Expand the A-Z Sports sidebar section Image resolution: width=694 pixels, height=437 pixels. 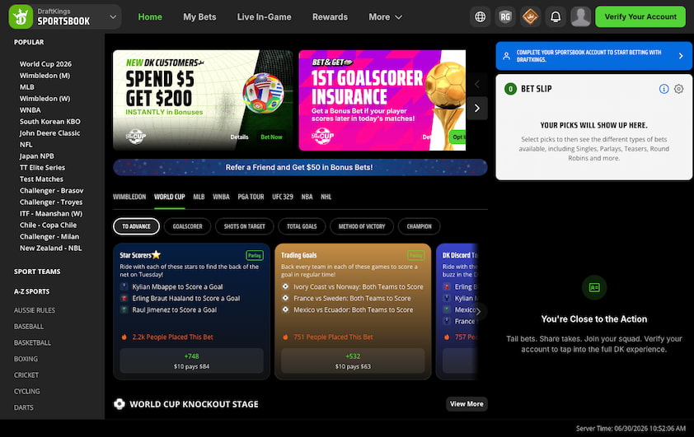click(32, 291)
